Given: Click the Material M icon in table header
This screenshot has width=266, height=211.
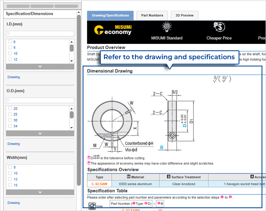Looking at the screenshot, I should (129, 177).
